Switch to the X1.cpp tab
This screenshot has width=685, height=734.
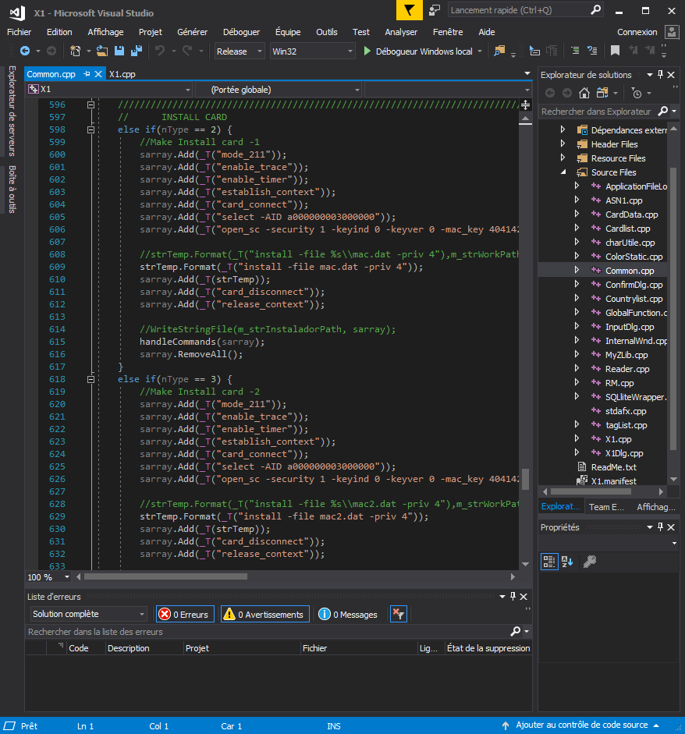(123, 74)
